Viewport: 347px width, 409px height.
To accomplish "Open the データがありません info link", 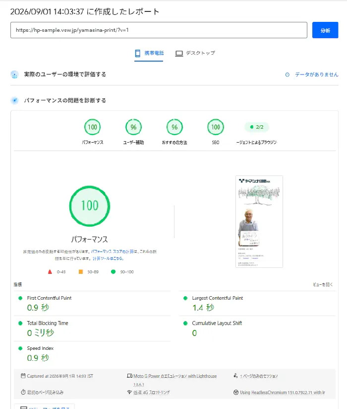I will (x=316, y=75).
